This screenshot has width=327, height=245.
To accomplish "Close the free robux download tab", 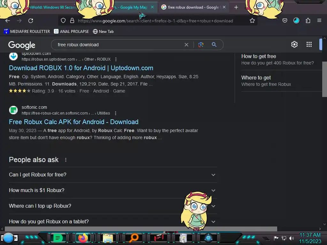I will coord(224,7).
